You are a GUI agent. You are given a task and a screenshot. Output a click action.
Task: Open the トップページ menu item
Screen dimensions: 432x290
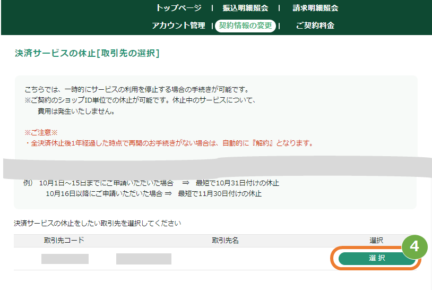179,8
